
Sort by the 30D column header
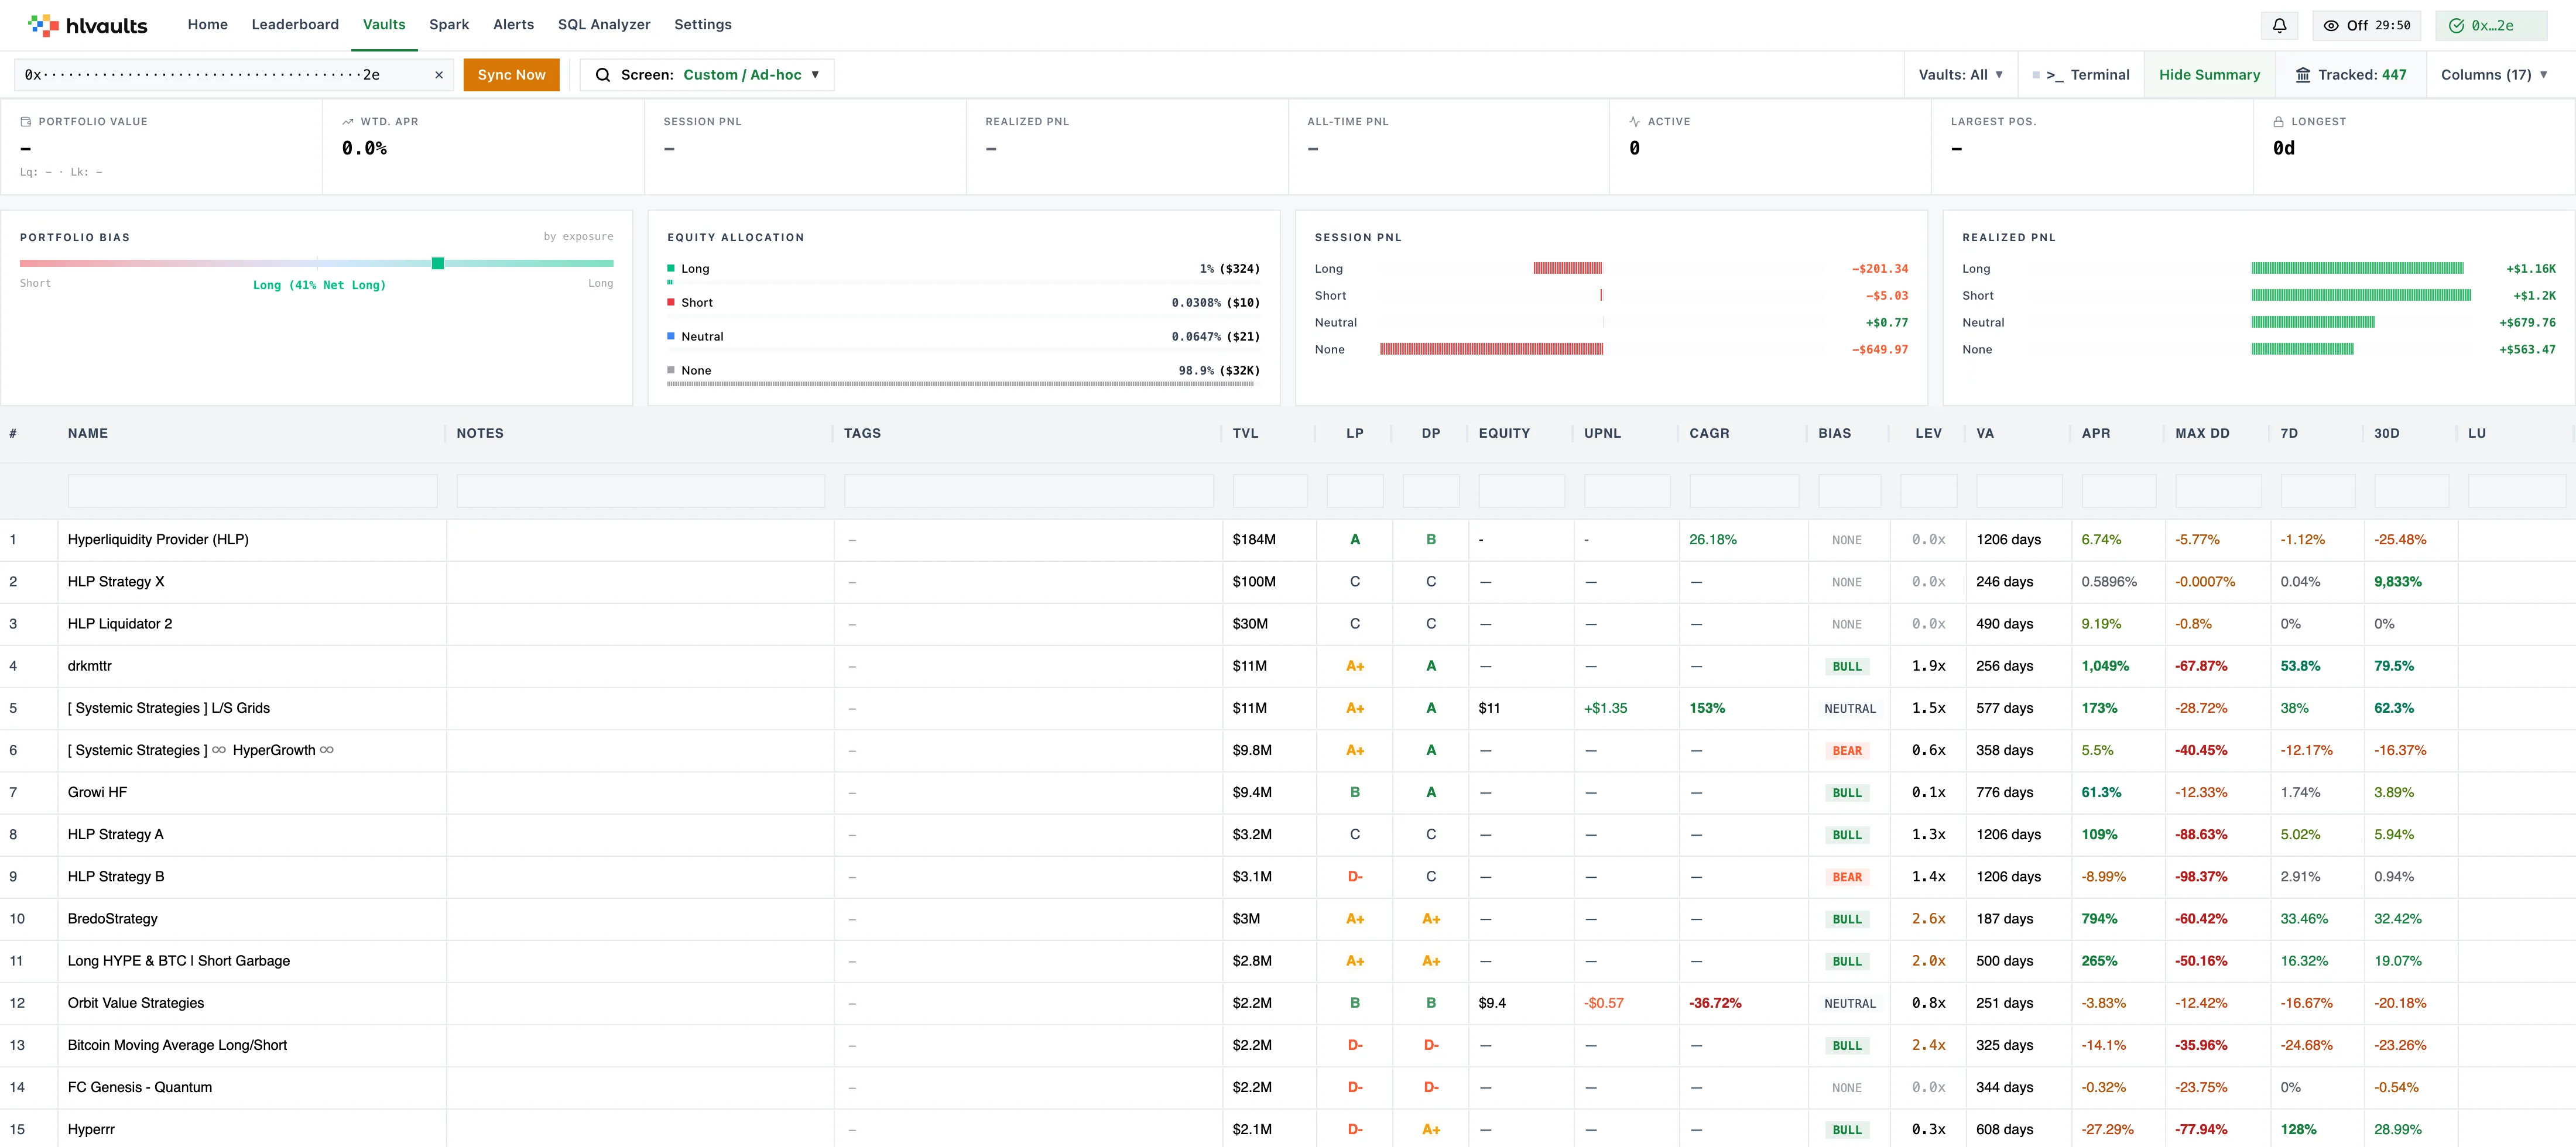pyautogui.click(x=2387, y=434)
